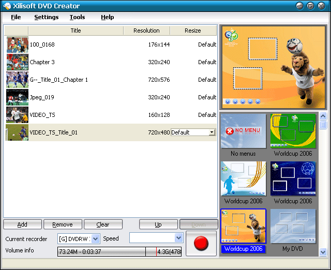Select the G--_Title_01_Chapter 1 title text

pos(58,80)
